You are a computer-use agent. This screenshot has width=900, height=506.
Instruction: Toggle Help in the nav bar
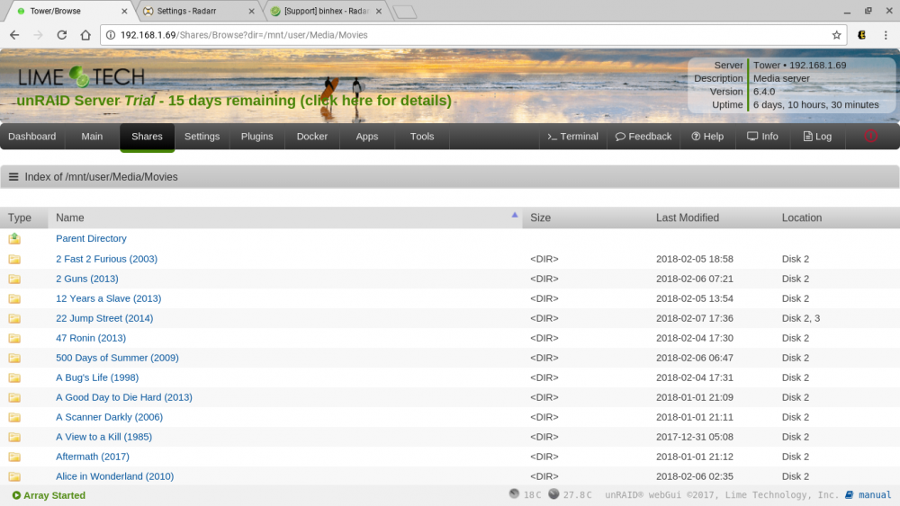[707, 137]
